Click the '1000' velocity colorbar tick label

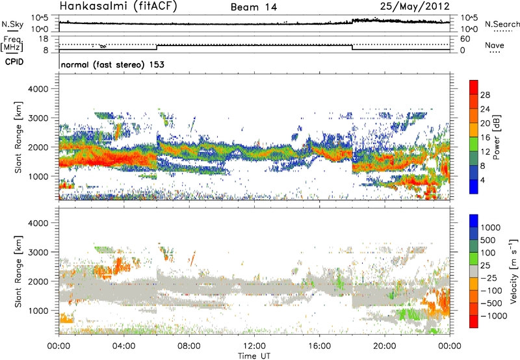491,227
